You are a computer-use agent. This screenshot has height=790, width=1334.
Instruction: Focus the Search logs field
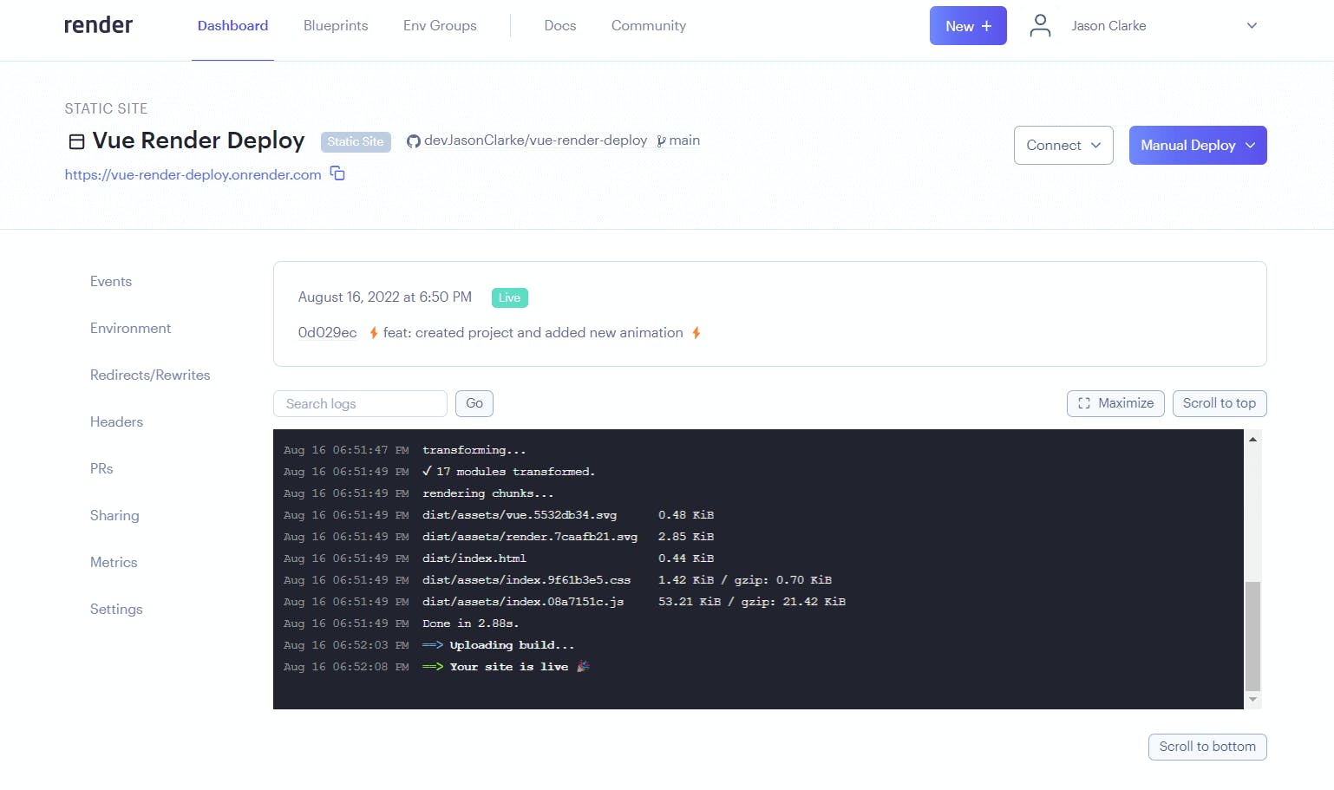[x=360, y=404]
